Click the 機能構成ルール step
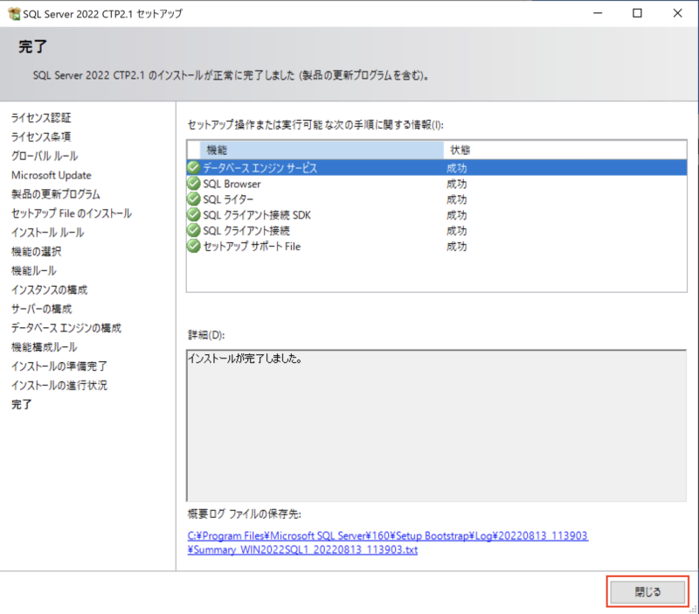 coord(45,347)
